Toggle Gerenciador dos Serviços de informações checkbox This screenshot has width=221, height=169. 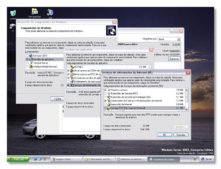coord(105,101)
